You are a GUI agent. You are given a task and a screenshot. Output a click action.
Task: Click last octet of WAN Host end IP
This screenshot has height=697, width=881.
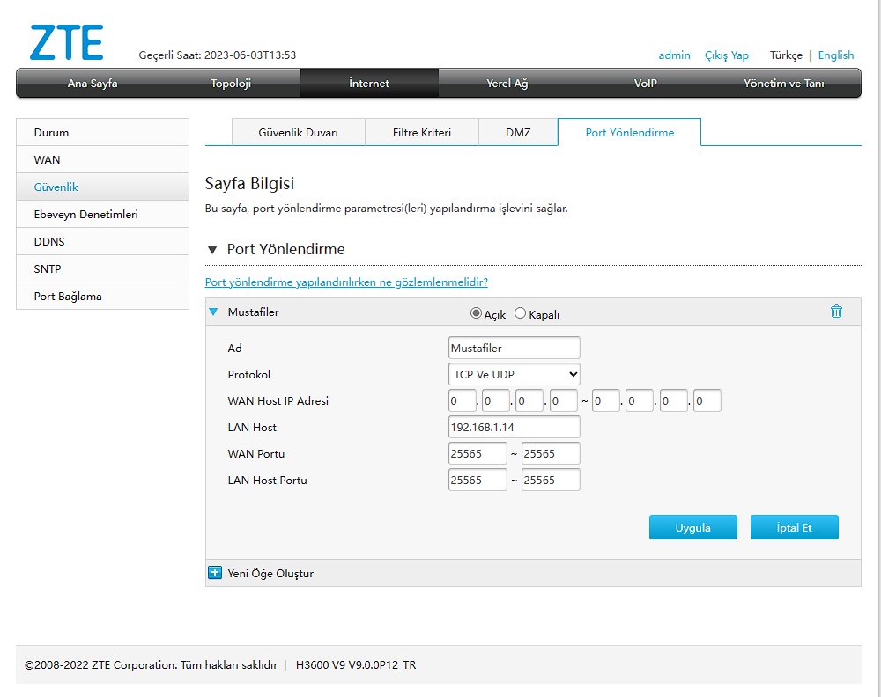pos(707,400)
